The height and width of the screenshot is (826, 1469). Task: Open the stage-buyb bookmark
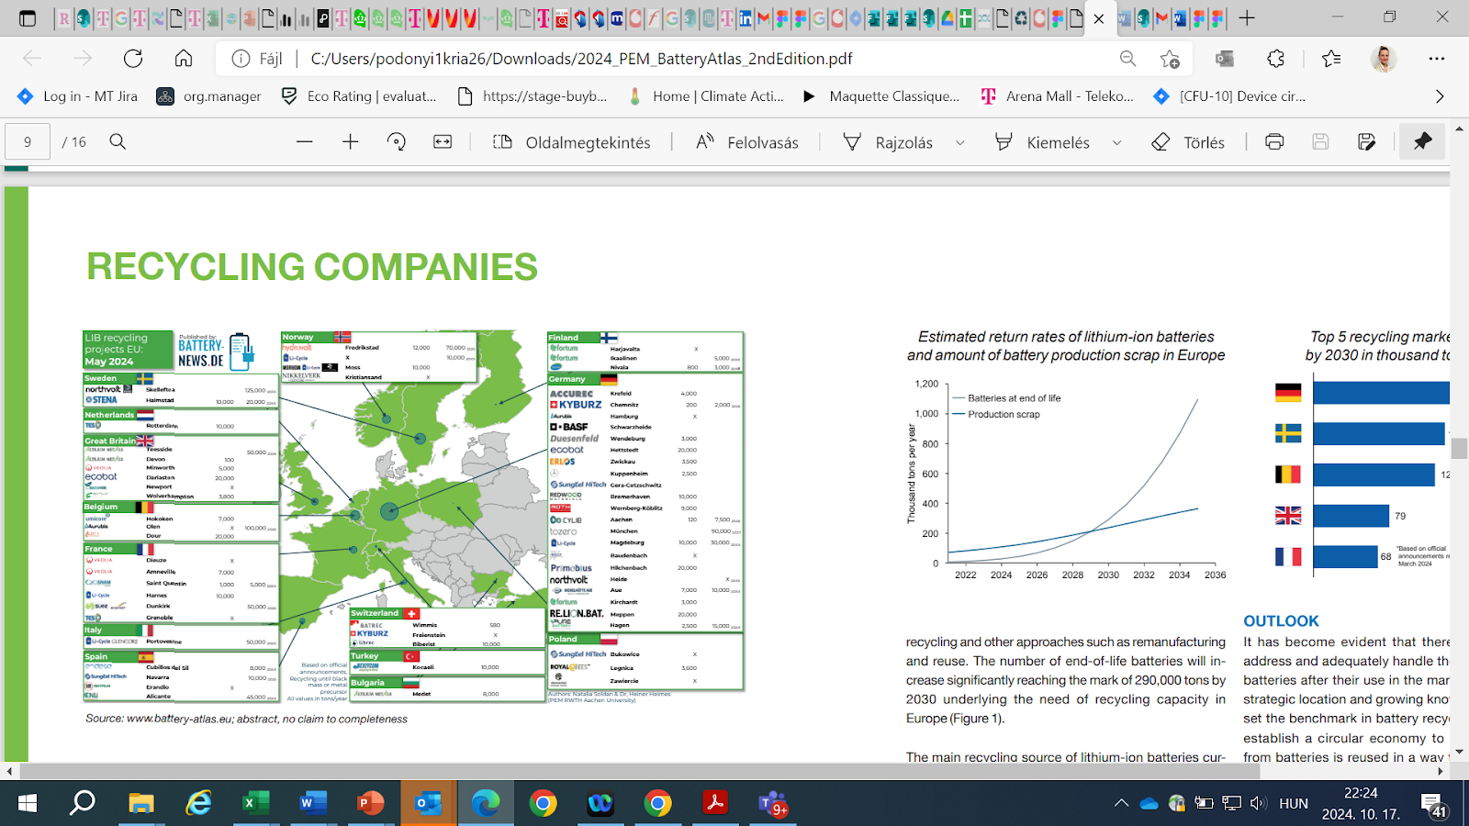pos(533,95)
